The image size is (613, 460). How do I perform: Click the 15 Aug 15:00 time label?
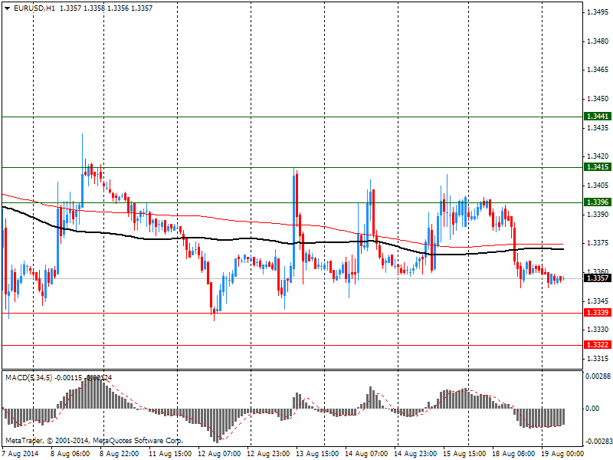[464, 454]
